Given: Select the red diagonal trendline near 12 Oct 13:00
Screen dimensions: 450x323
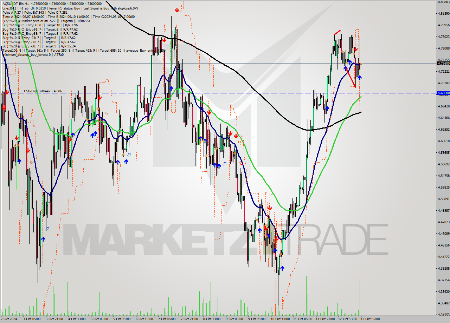Looking at the screenshot, I should [351, 78].
